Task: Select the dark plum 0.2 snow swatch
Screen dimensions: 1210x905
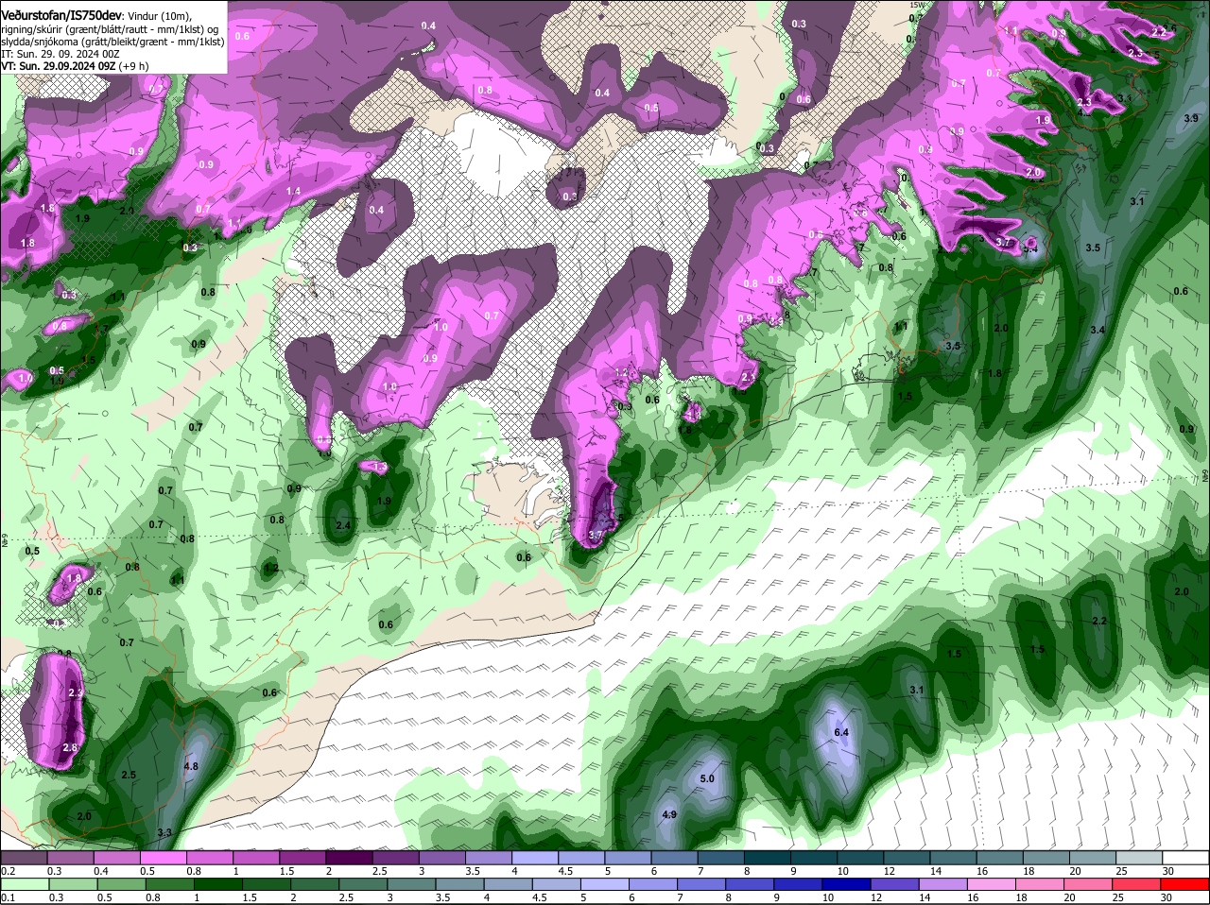Action: coord(23,857)
